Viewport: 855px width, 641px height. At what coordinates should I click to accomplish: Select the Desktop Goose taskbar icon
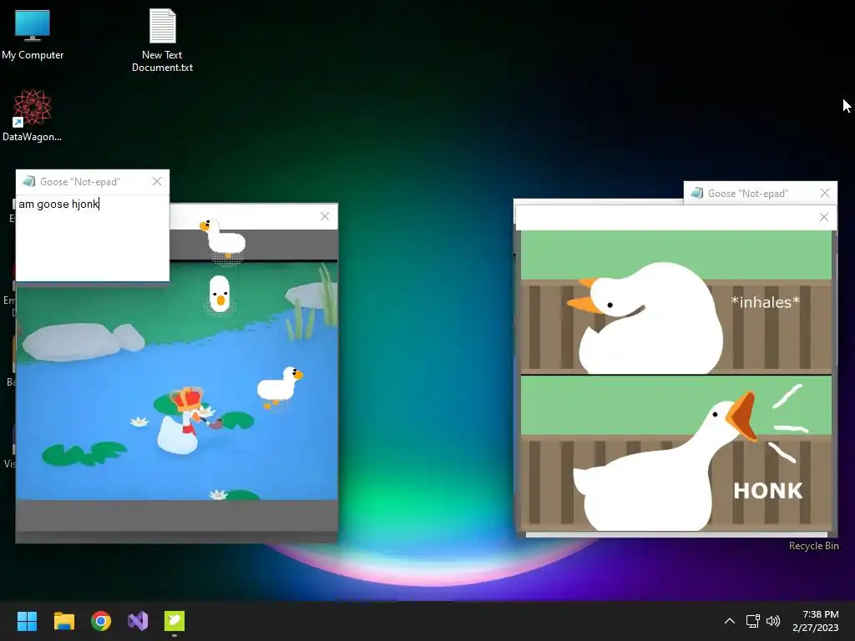tap(175, 621)
